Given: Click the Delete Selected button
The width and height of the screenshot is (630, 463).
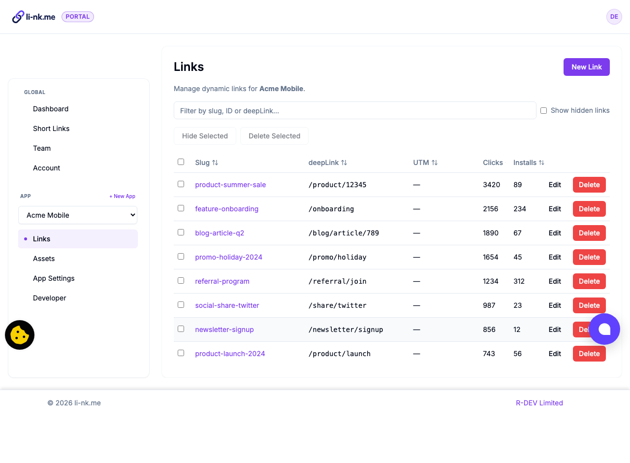Looking at the screenshot, I should pos(274,136).
